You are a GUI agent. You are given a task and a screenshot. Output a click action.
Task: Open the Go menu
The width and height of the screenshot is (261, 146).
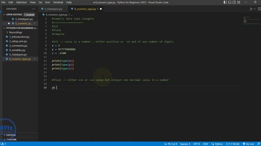tap(40, 2)
